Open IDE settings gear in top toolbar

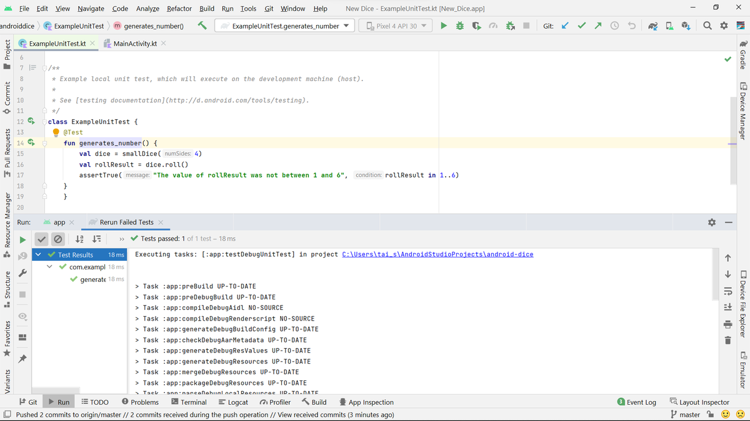tap(724, 26)
